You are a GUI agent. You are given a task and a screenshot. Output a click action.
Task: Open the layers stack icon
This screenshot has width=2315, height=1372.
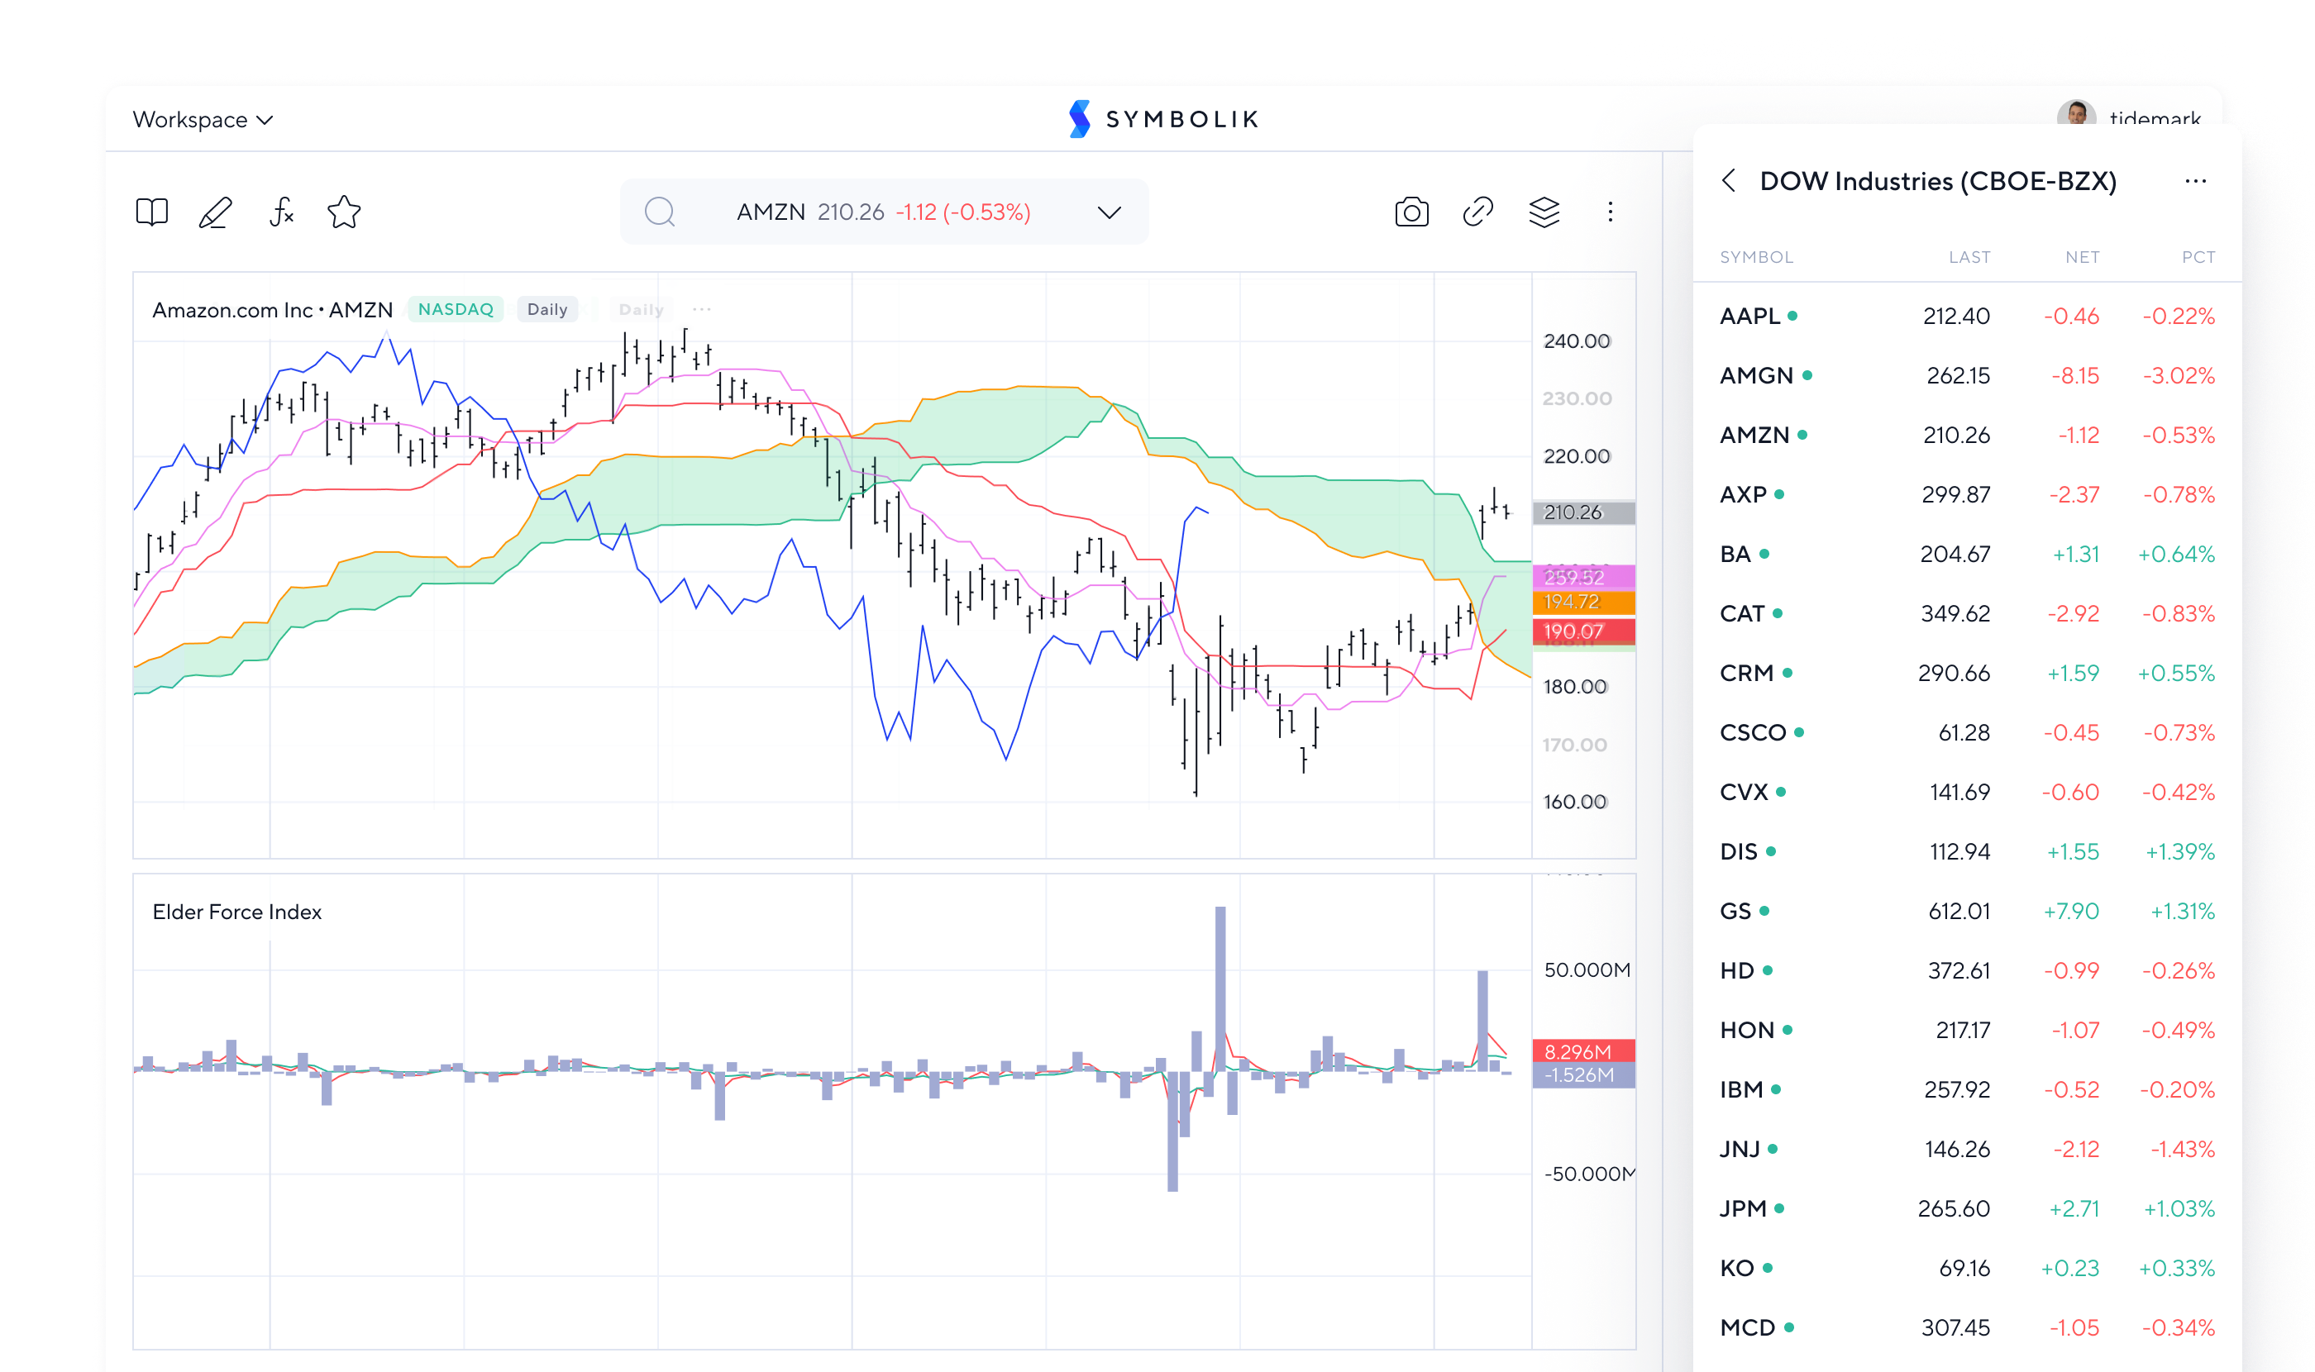coord(1544,212)
